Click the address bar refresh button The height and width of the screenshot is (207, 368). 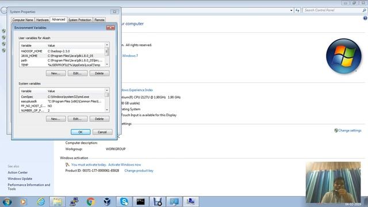tap(298, 10)
